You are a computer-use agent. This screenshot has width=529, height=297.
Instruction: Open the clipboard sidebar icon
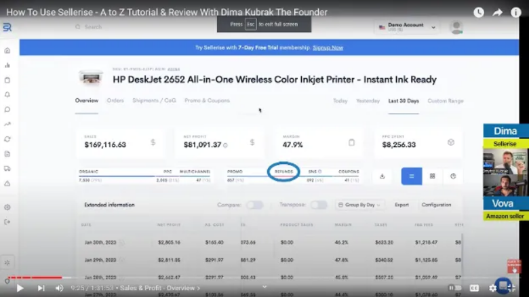(x=7, y=80)
